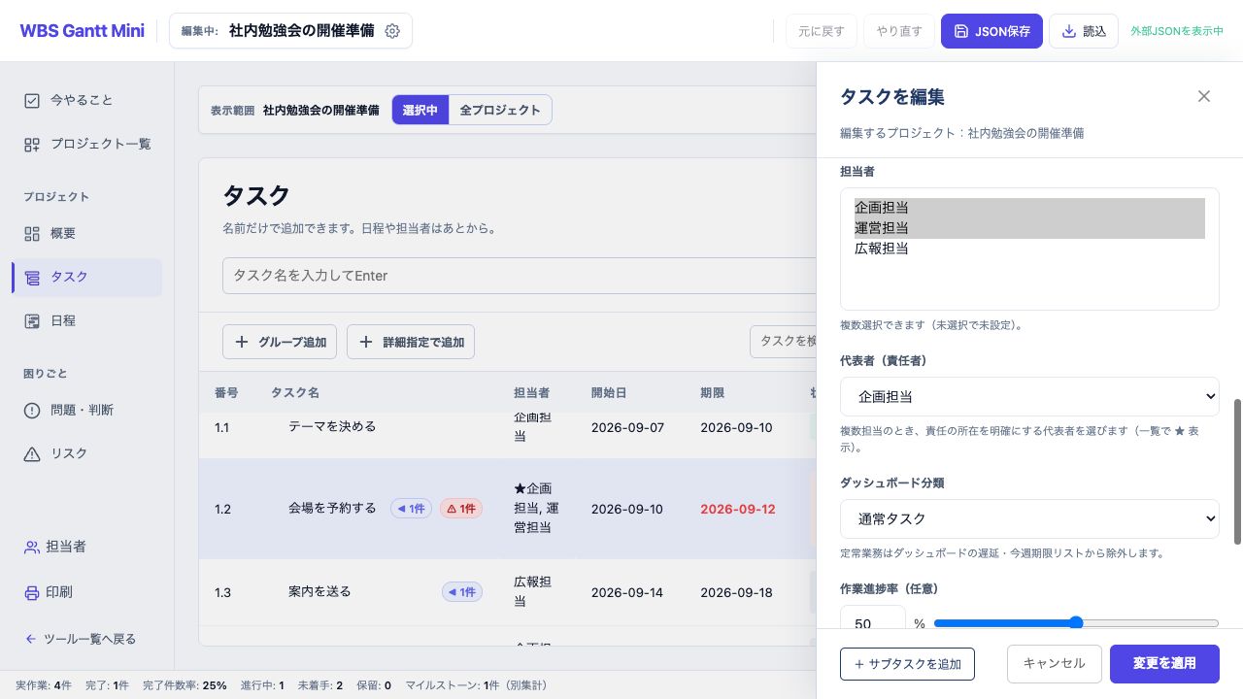Click the 問題・判断 alert icon

click(x=32, y=410)
